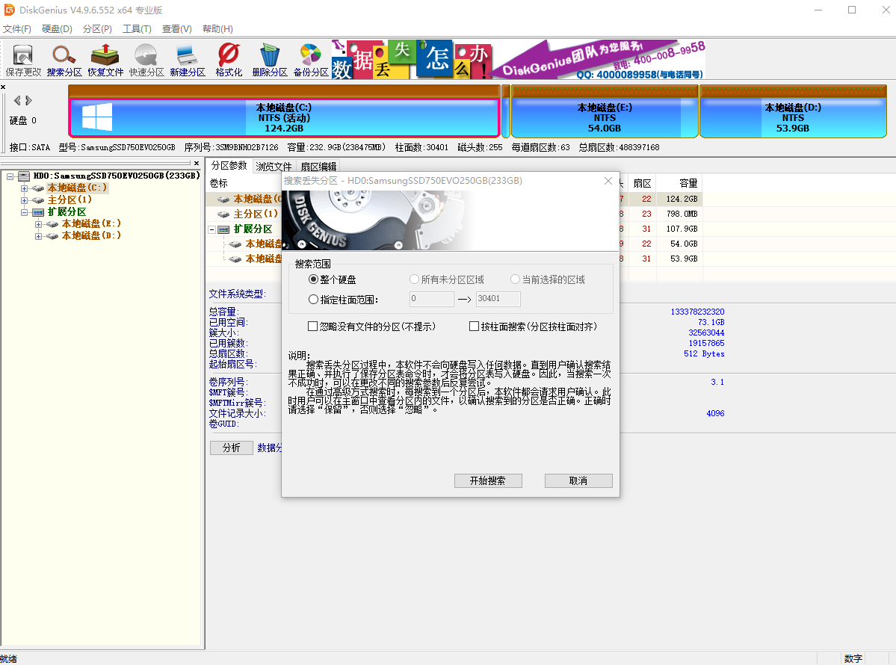Enable 按柱面搜索(分区按柱面对齐) checkbox

pos(474,327)
